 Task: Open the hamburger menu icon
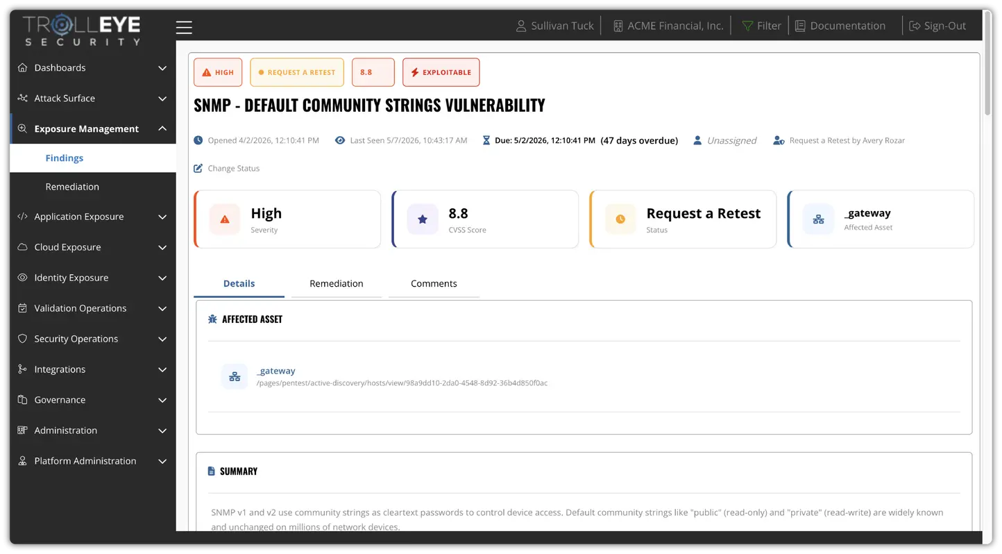tap(184, 27)
